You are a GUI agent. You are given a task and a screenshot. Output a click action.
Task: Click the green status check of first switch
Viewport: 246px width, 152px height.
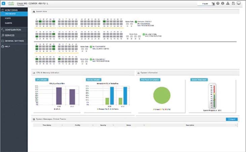click(136, 22)
